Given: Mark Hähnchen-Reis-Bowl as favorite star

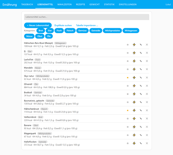Looking at the screenshot, I should (x=128, y=45).
